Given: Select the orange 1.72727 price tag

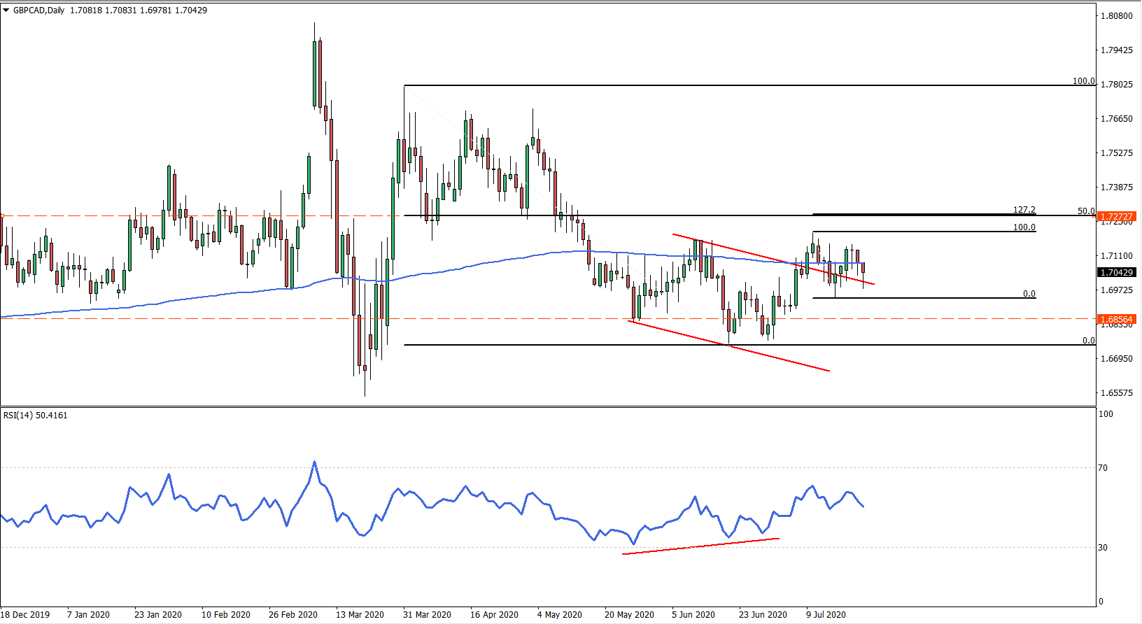Looking at the screenshot, I should pyautogui.click(x=1116, y=217).
